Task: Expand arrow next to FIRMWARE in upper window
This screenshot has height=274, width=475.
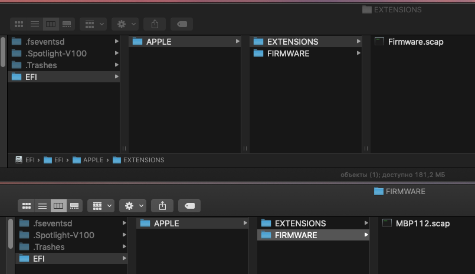Action: coord(359,53)
